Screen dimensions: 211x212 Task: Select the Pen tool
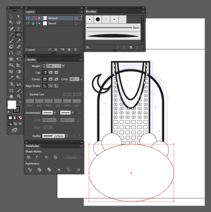pyautogui.click(x=11, y=29)
